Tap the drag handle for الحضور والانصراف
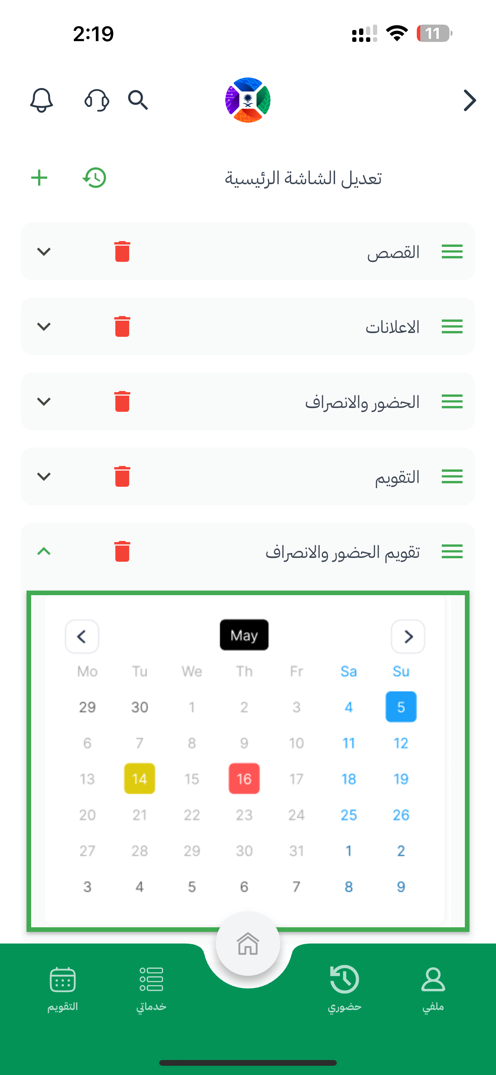496x1075 pixels. (x=452, y=401)
